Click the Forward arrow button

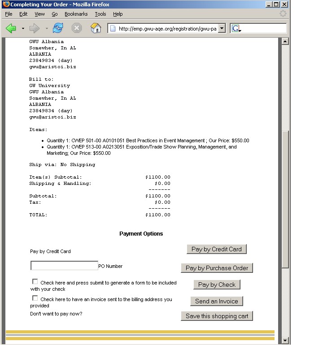coord(34,28)
